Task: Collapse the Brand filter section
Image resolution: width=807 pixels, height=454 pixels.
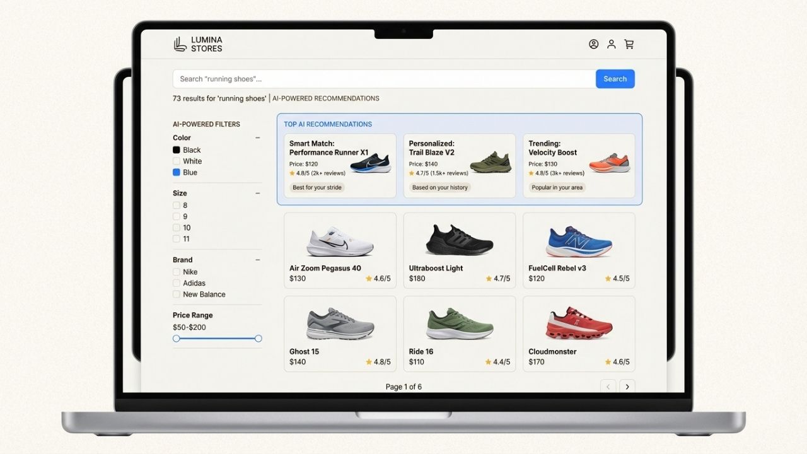Action: [x=257, y=260]
